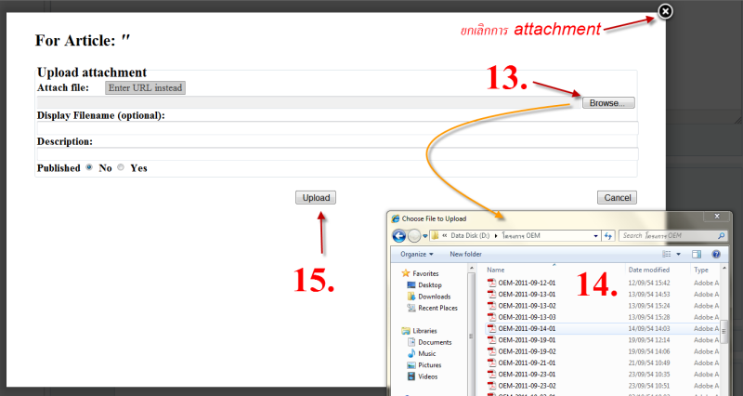Screen dimensions: 743x396
Task: Click the search magnifier icon
Action: [722, 236]
